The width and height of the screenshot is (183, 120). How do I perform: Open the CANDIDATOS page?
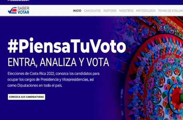click(x=92, y=11)
